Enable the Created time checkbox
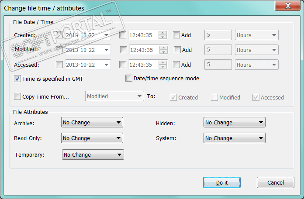The image size is (304, 199). 123,35
